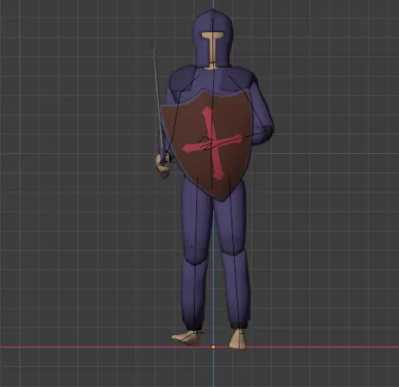This screenshot has width=399, height=387.
Task: Click the orange origin point at feet
Action: click(213, 347)
